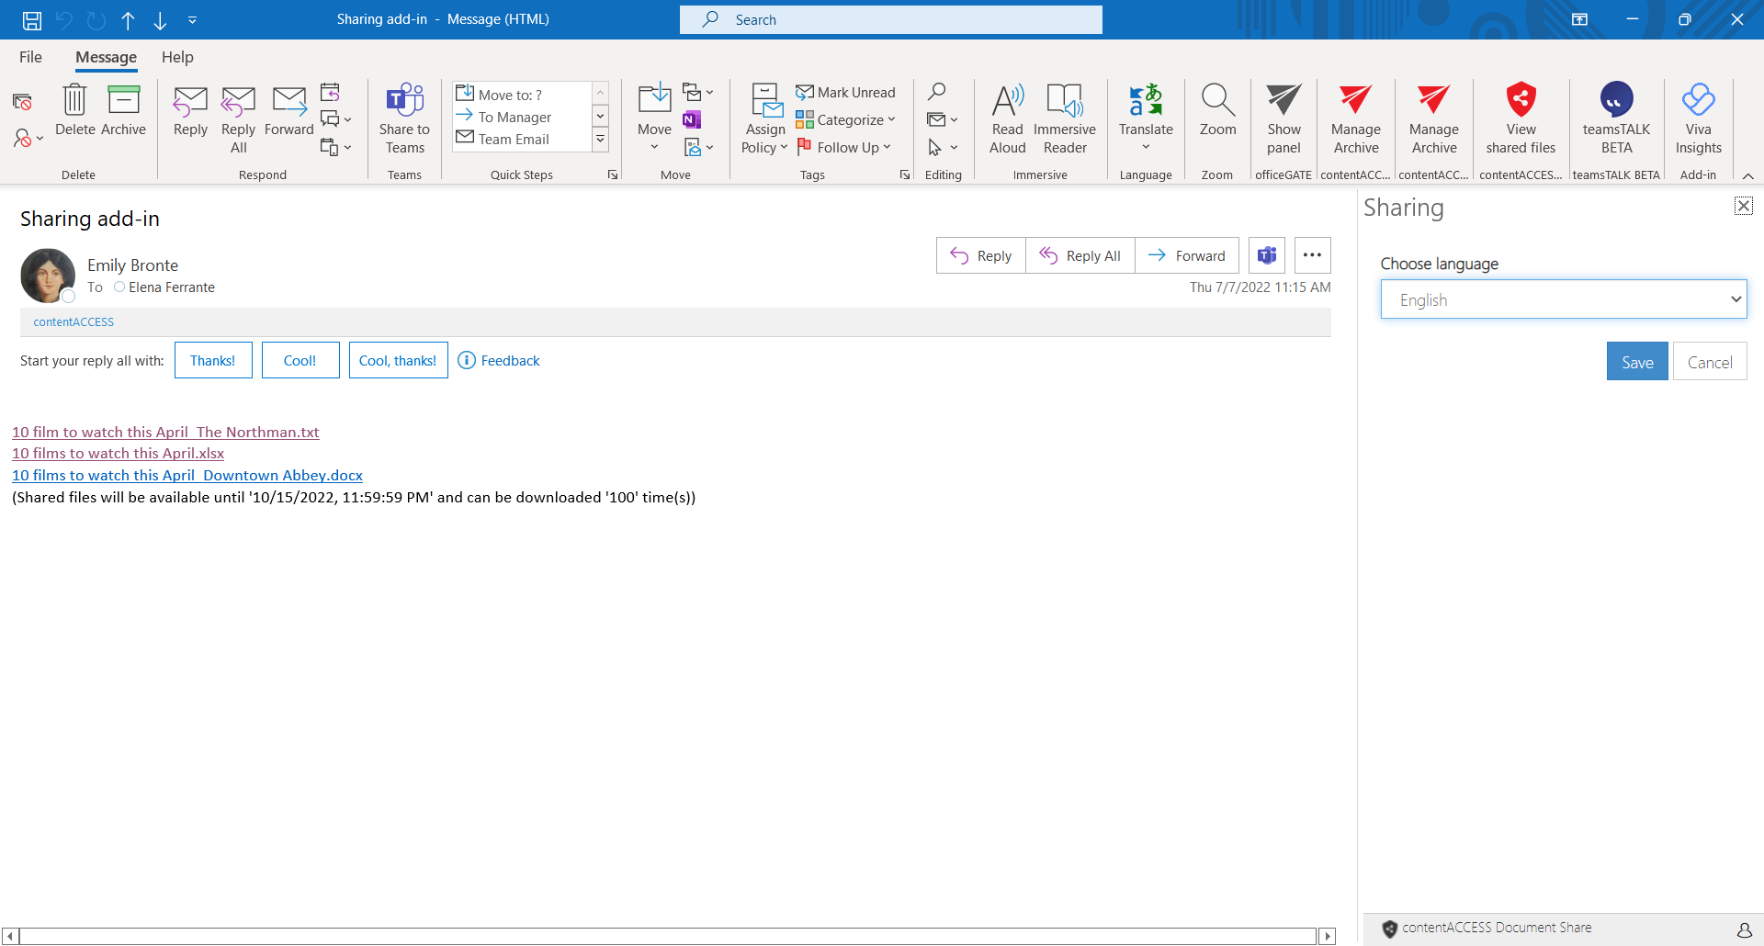Image resolution: width=1764 pixels, height=946 pixels.
Task: Click the Save button in Sharing pane
Action: pyautogui.click(x=1636, y=362)
